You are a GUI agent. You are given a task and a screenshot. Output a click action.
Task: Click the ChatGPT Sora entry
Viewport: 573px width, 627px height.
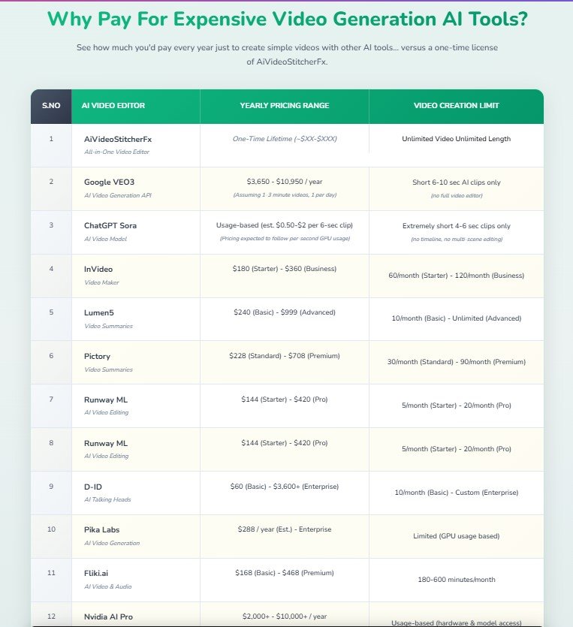pyautogui.click(x=110, y=225)
